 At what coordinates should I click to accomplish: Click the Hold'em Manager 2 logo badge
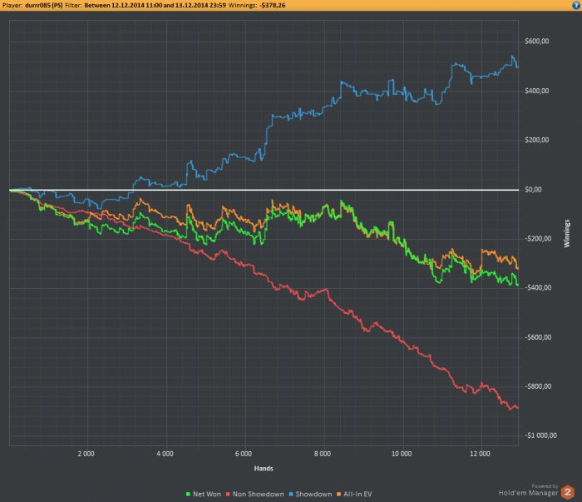click(x=568, y=492)
